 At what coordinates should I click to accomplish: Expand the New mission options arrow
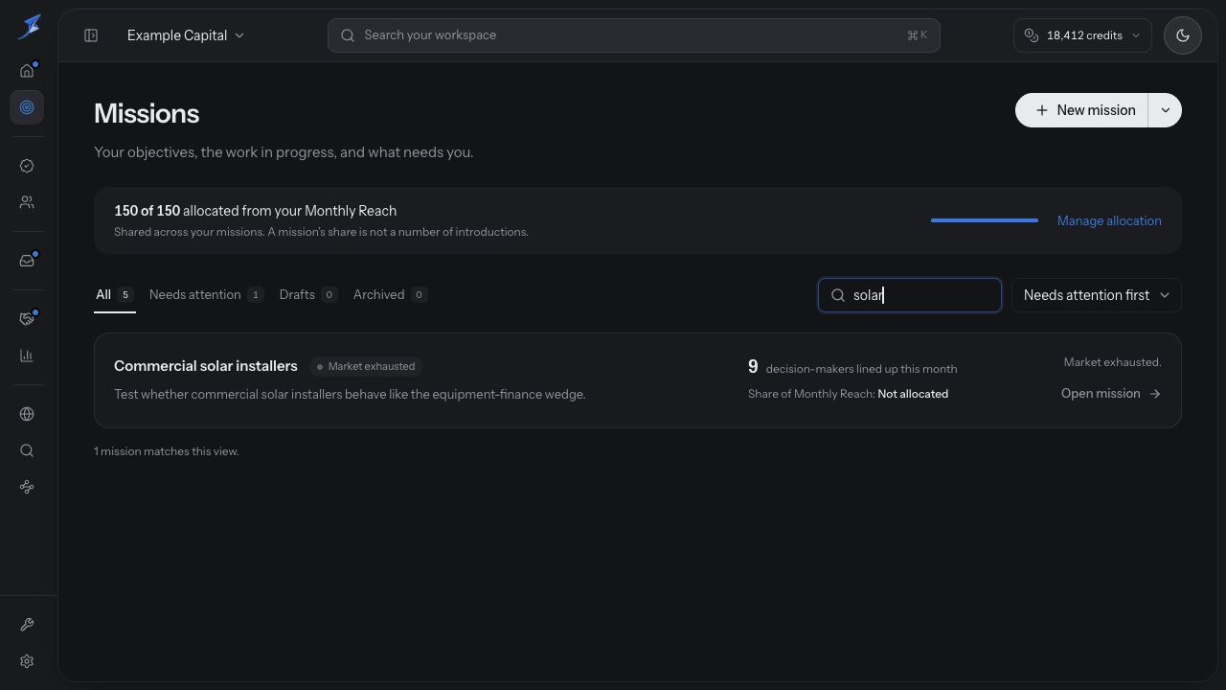pyautogui.click(x=1165, y=110)
